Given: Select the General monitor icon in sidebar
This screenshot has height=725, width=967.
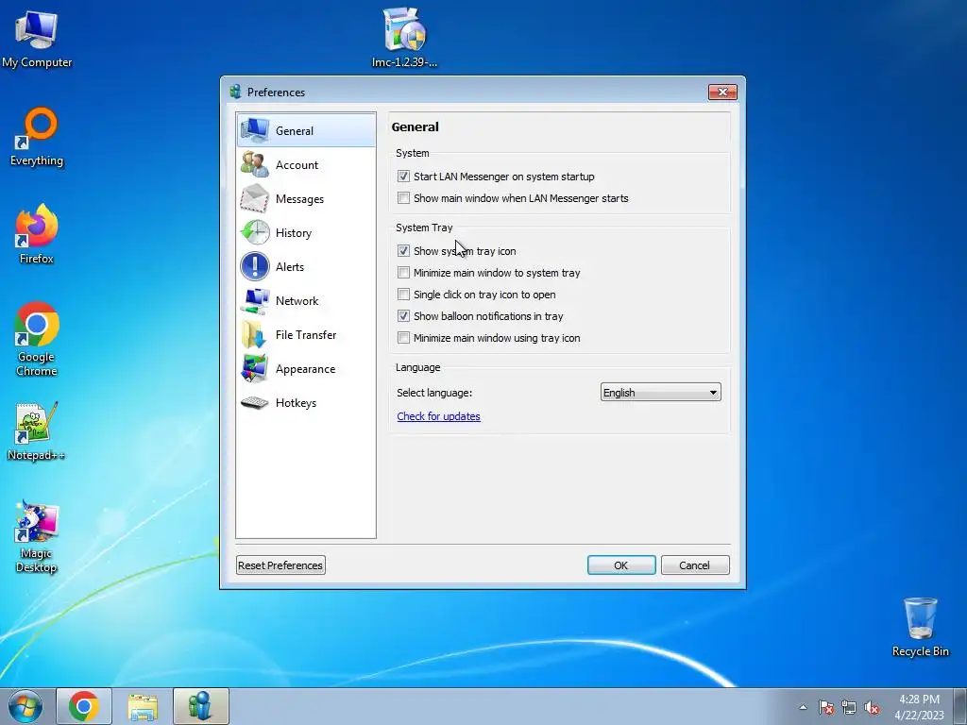Looking at the screenshot, I should (254, 130).
